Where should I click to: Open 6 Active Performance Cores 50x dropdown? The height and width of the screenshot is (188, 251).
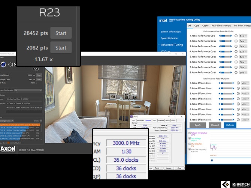coord(243,62)
